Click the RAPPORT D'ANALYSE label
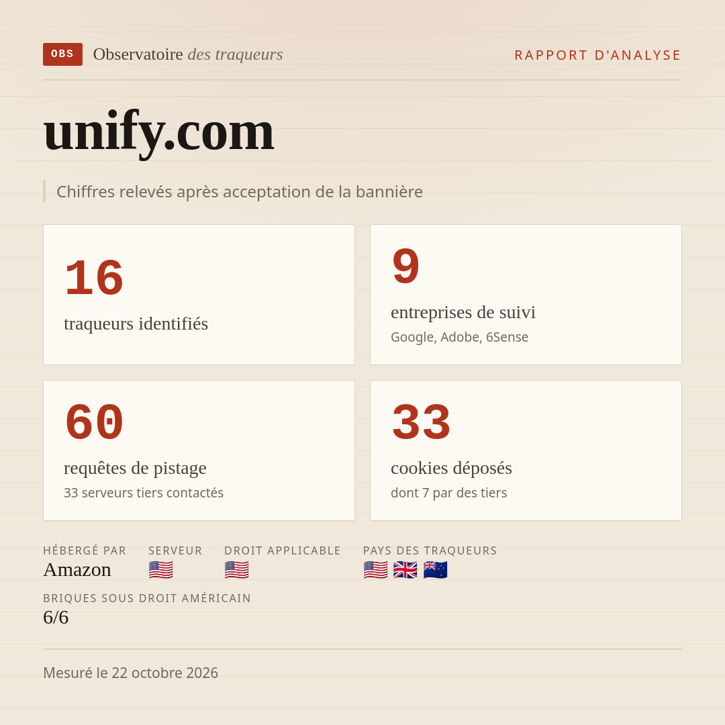The height and width of the screenshot is (725, 725). point(598,55)
